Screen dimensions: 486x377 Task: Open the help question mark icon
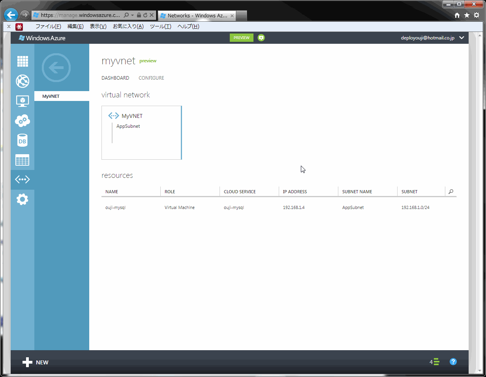click(453, 362)
